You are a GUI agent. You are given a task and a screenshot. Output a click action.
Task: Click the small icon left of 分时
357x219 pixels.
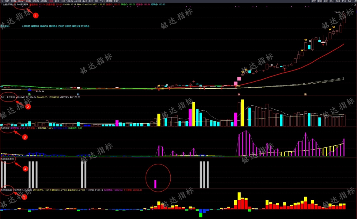(x=2, y=1)
